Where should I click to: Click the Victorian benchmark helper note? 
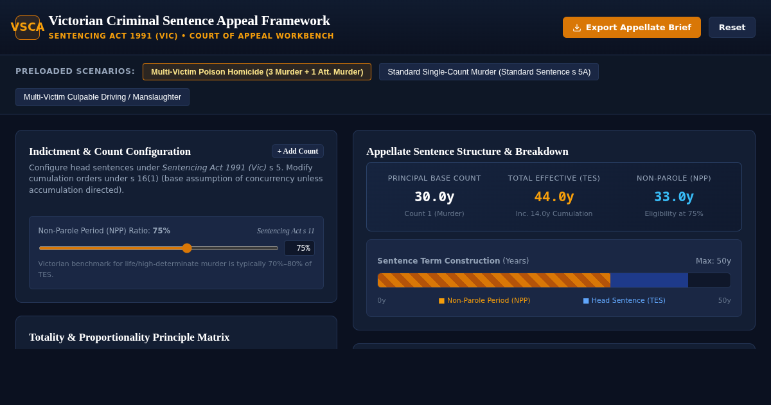click(175, 269)
